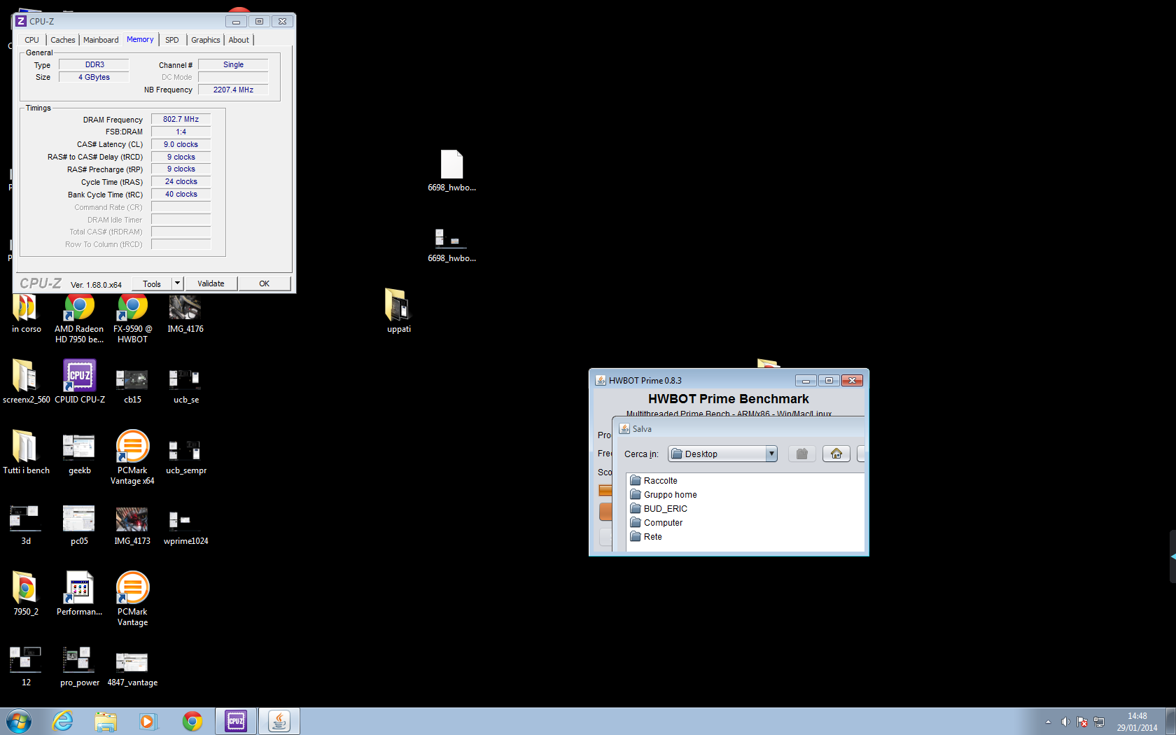Select the pc05 desktop file
This screenshot has width=1176, height=735.
pyautogui.click(x=79, y=525)
